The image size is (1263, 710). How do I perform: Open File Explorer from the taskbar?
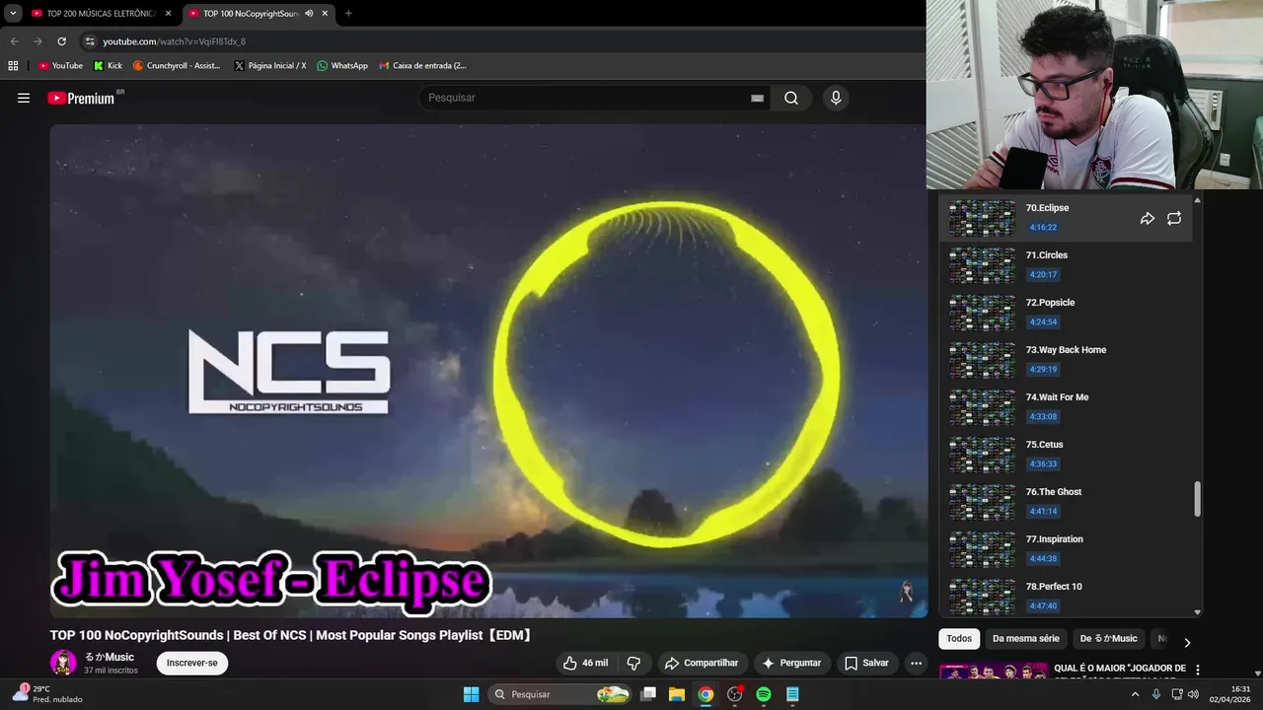point(677,694)
